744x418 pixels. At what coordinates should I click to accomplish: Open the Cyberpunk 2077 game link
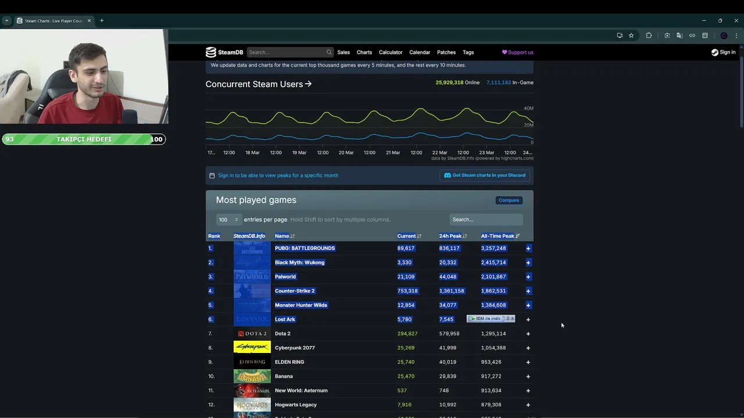click(295, 348)
